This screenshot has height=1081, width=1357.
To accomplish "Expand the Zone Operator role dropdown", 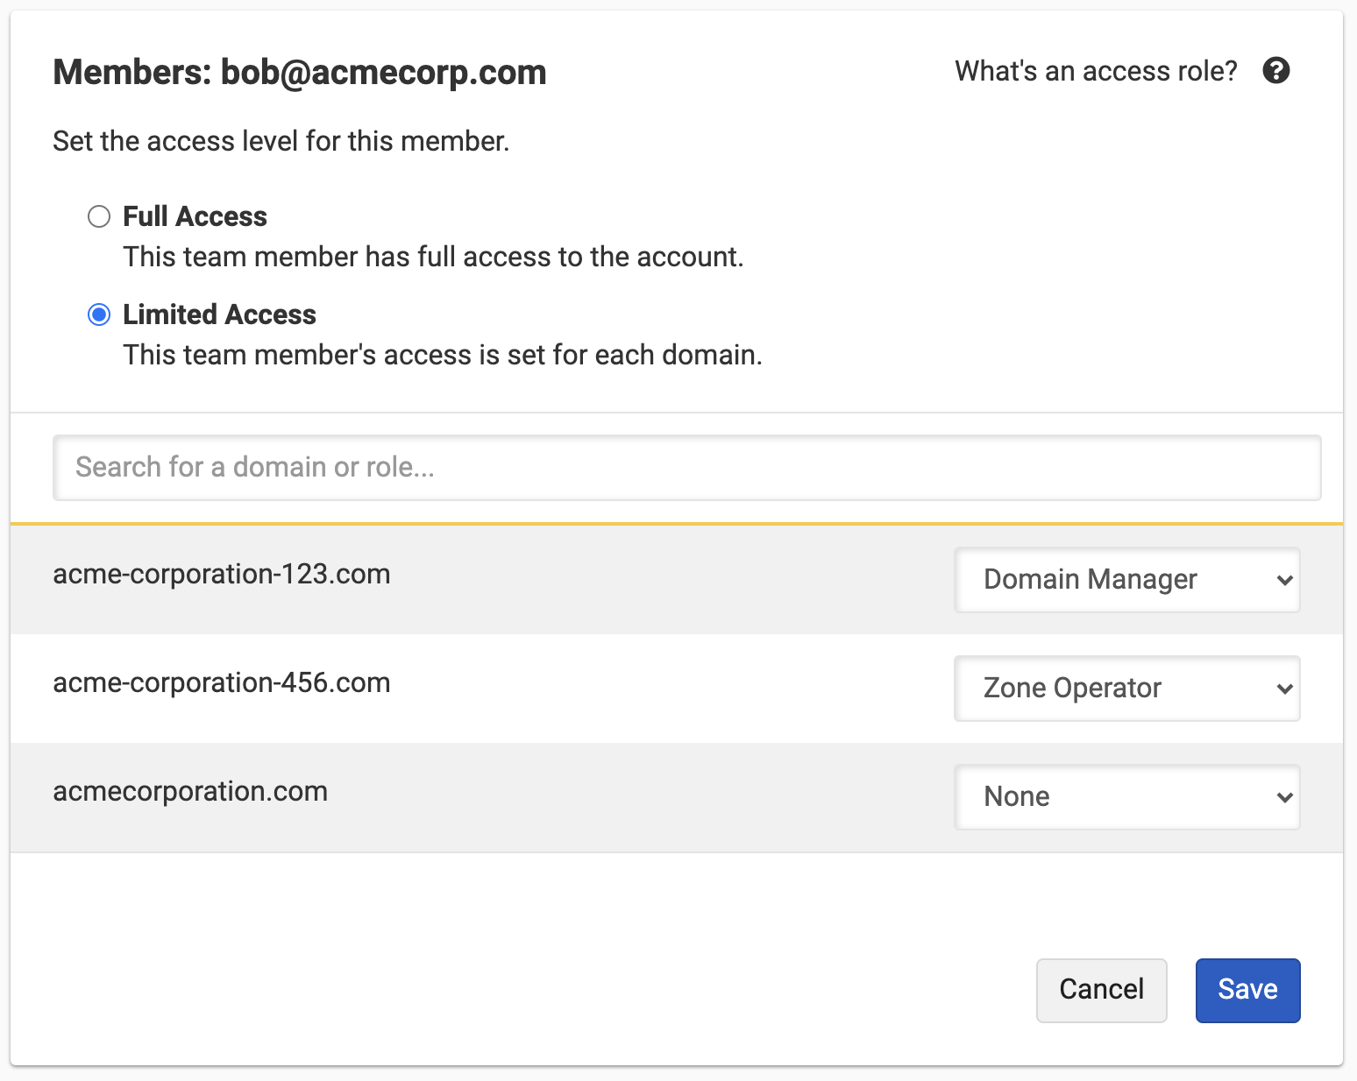I will tap(1126, 689).
